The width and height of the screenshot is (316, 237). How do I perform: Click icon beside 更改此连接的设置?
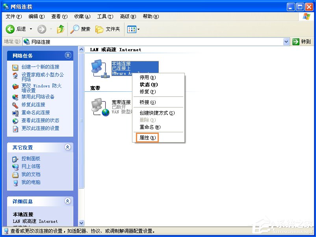[x=15, y=129]
